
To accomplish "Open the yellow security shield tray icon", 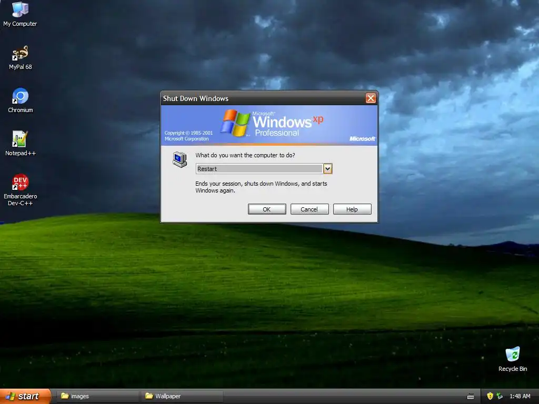I will (490, 396).
